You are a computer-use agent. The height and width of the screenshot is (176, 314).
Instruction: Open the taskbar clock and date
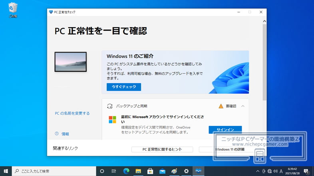point(292,171)
